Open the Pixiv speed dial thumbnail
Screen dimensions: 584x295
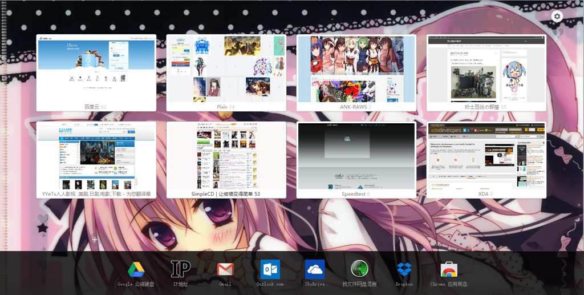226,68
